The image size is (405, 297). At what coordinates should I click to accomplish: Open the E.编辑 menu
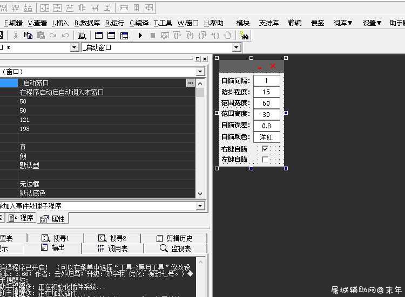point(13,23)
